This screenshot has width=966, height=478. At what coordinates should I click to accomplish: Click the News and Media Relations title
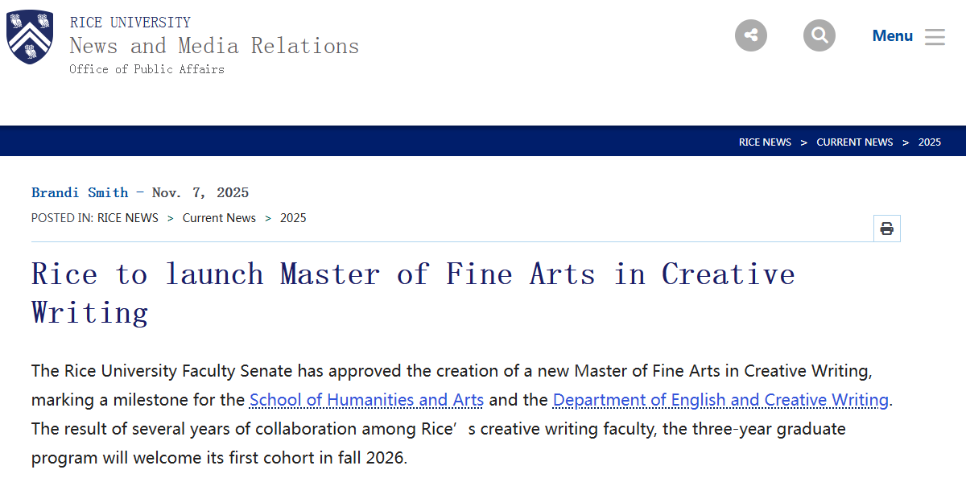(214, 46)
